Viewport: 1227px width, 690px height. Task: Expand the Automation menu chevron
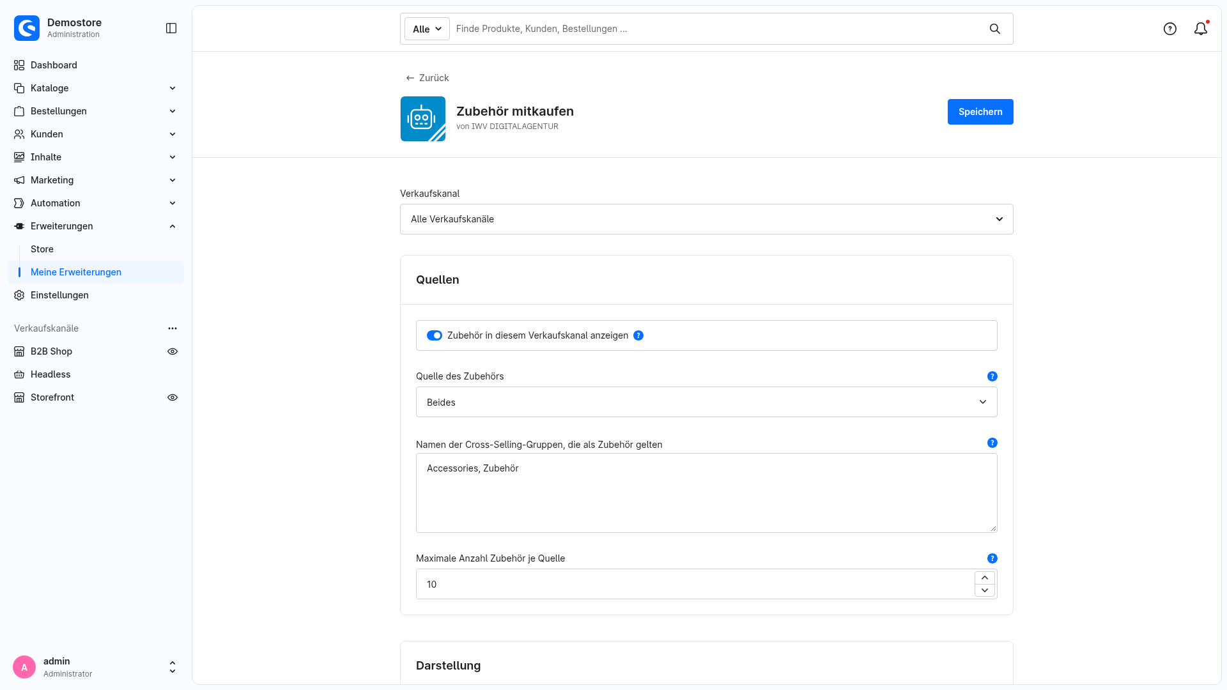[x=173, y=203]
